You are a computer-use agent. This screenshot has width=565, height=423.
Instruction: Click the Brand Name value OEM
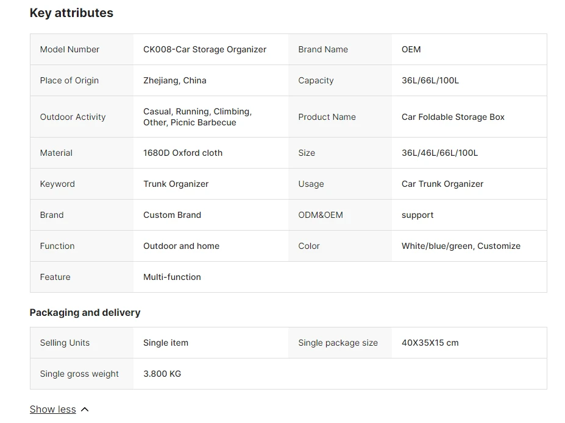pyautogui.click(x=411, y=49)
